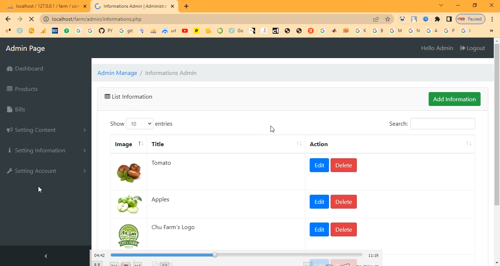Click in the Search input field

[x=442, y=124]
